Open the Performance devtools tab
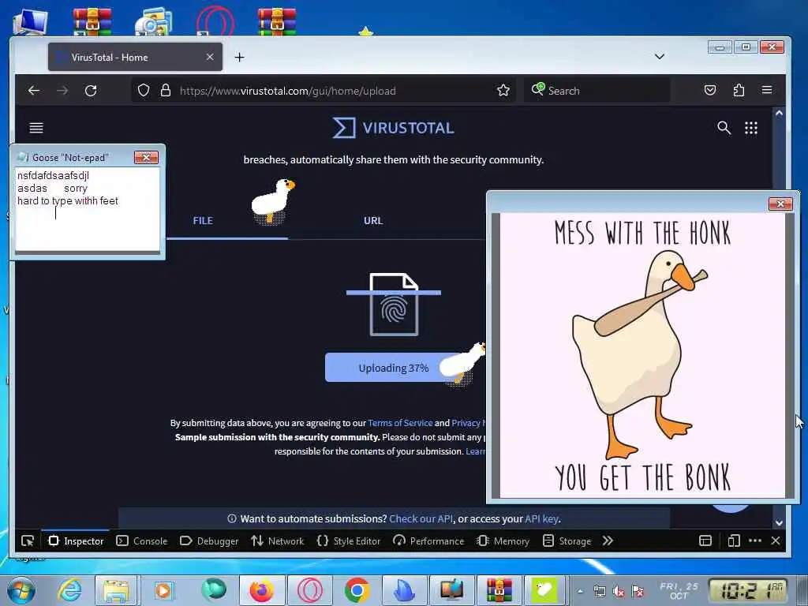 [428, 541]
